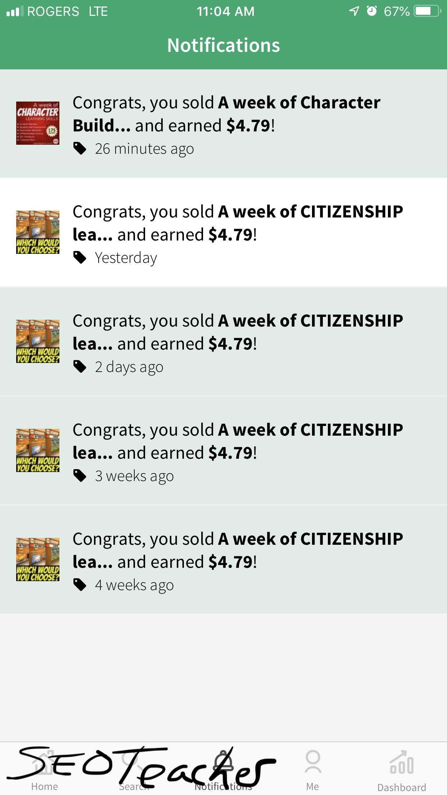Open the 'A week of Character Build' sale notification
447x795 pixels.
[227, 114]
